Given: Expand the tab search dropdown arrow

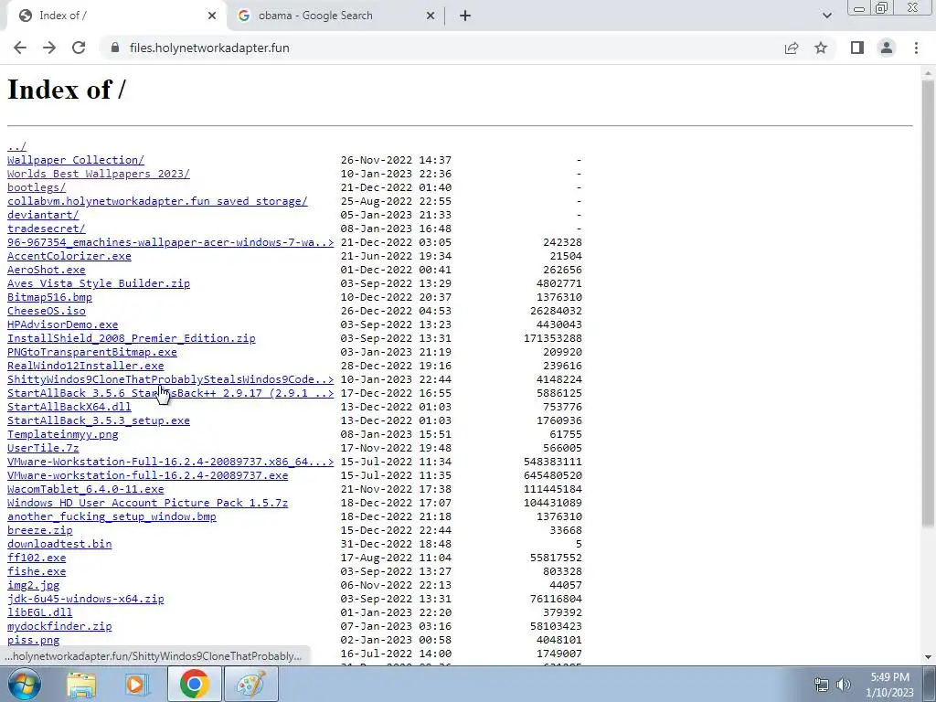Looking at the screenshot, I should pyautogui.click(x=826, y=16).
